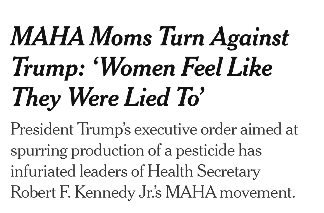
Task: Click the word 'MAHA' in the headline
Action: 47,38
